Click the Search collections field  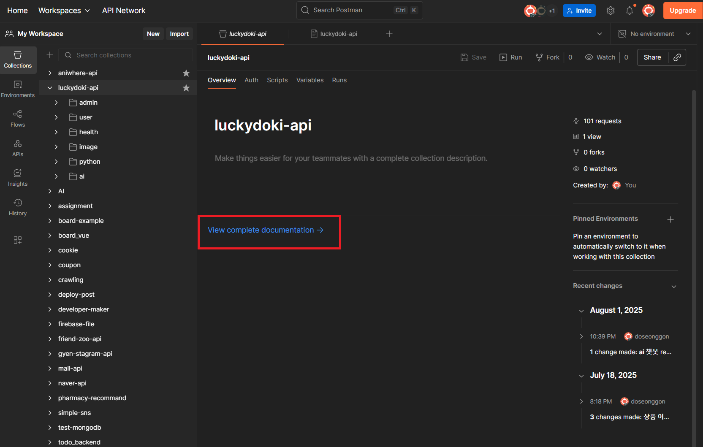click(126, 55)
